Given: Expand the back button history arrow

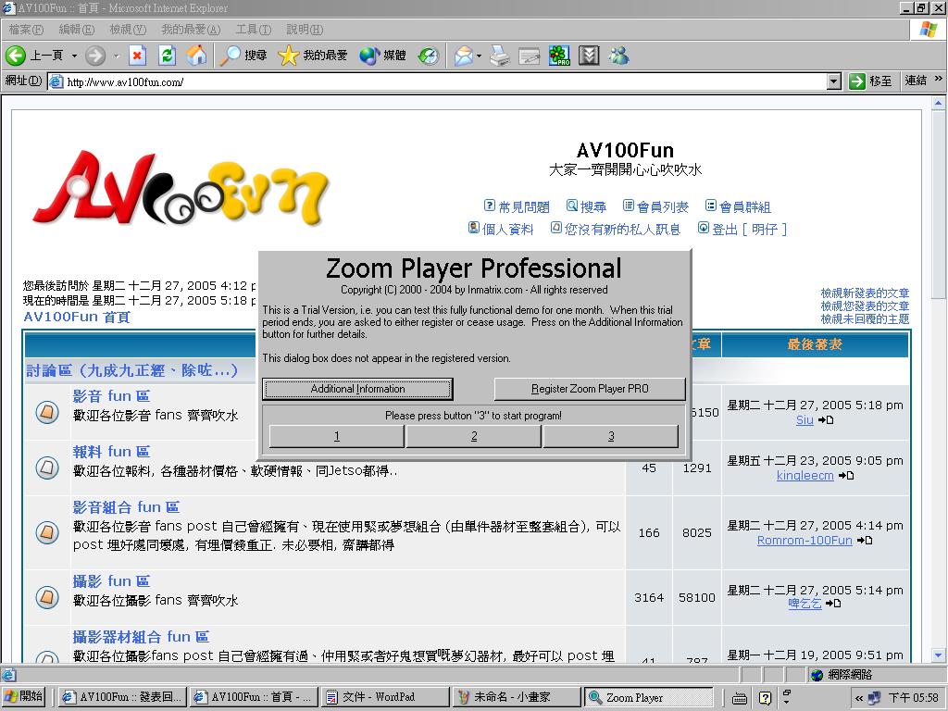Looking at the screenshot, I should pos(75,56).
